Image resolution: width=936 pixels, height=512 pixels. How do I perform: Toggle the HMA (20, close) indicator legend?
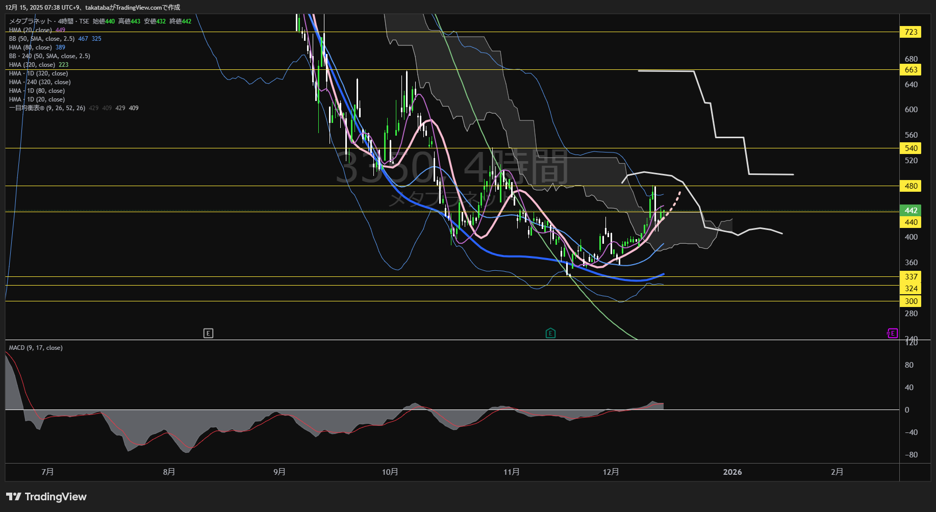(x=30, y=30)
